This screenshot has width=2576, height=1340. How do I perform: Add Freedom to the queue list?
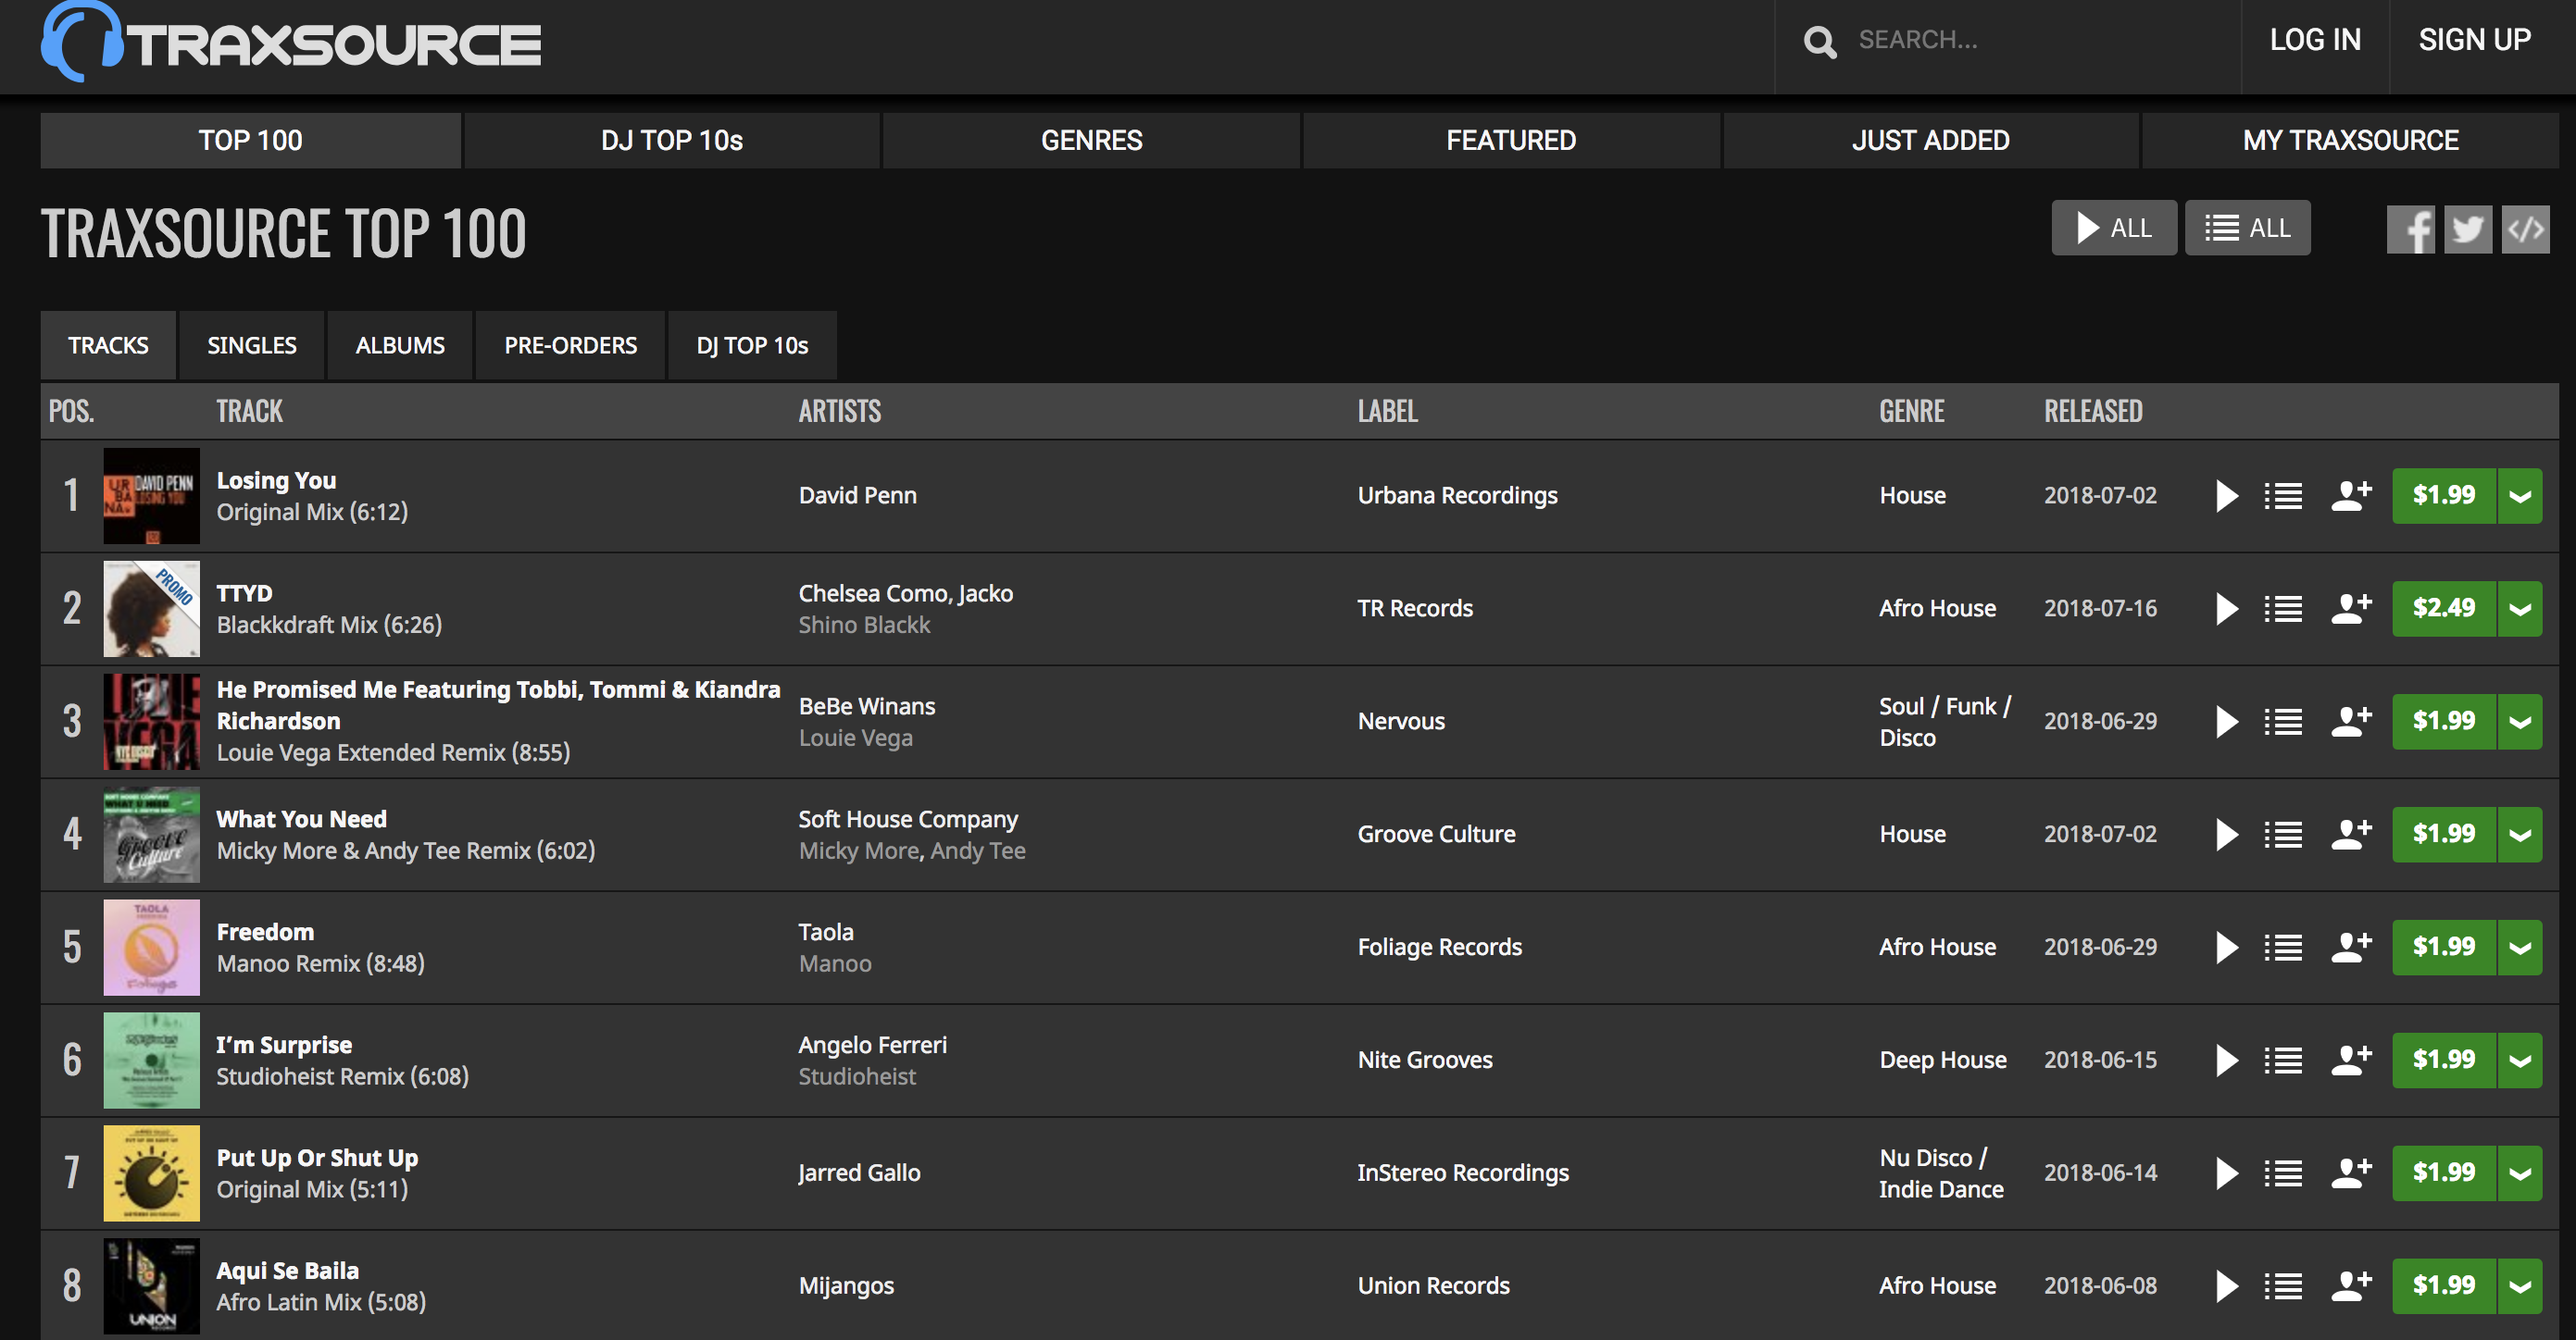coord(2283,948)
